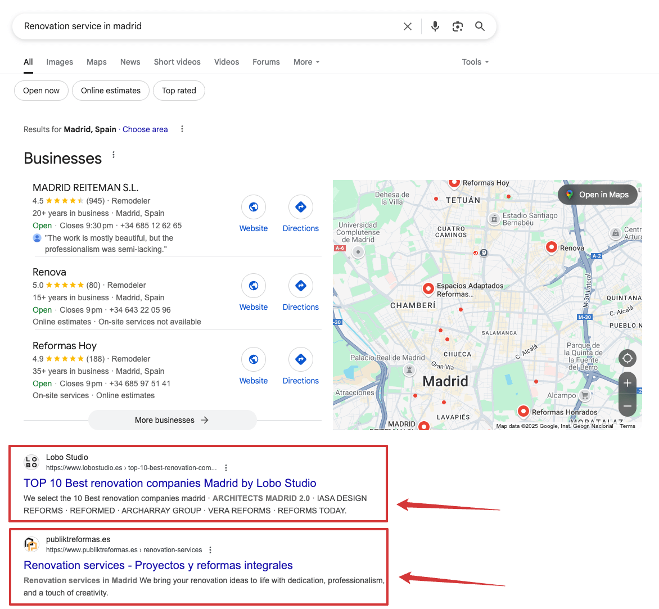The height and width of the screenshot is (609, 659).
Task: Click the red Renova map pin
Action: tap(552, 246)
